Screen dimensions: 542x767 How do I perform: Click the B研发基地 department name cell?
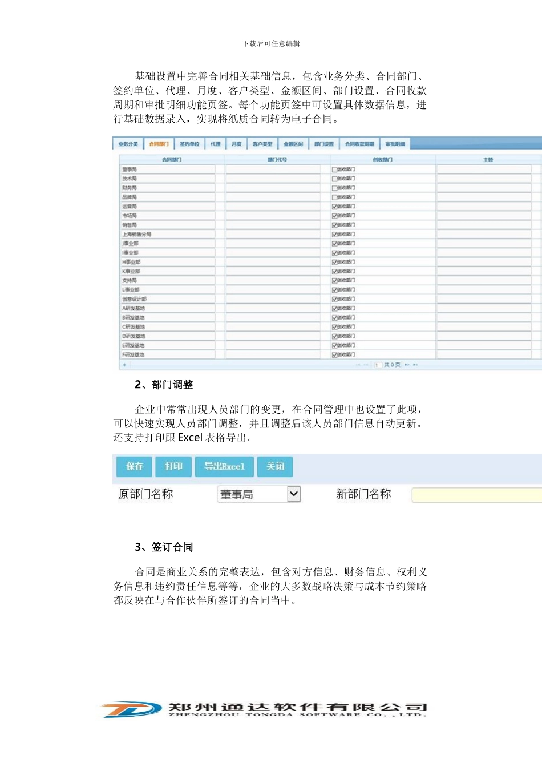pyautogui.click(x=168, y=317)
